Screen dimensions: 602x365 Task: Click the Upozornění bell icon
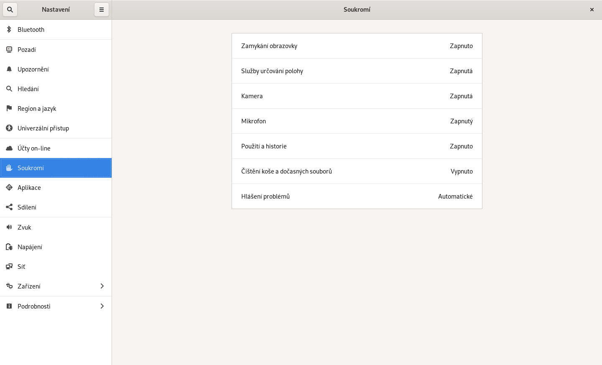click(x=9, y=69)
